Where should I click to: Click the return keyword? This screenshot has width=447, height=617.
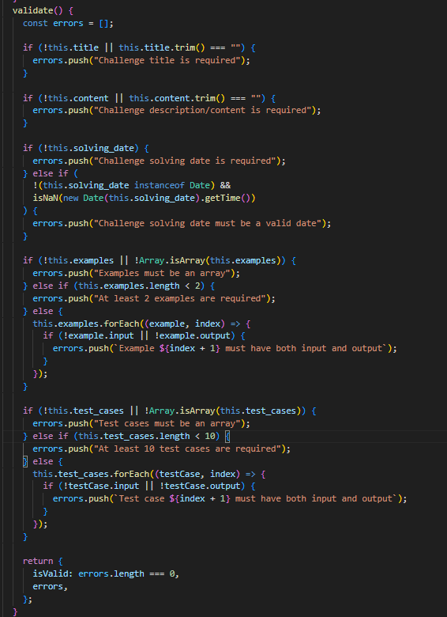38,561
